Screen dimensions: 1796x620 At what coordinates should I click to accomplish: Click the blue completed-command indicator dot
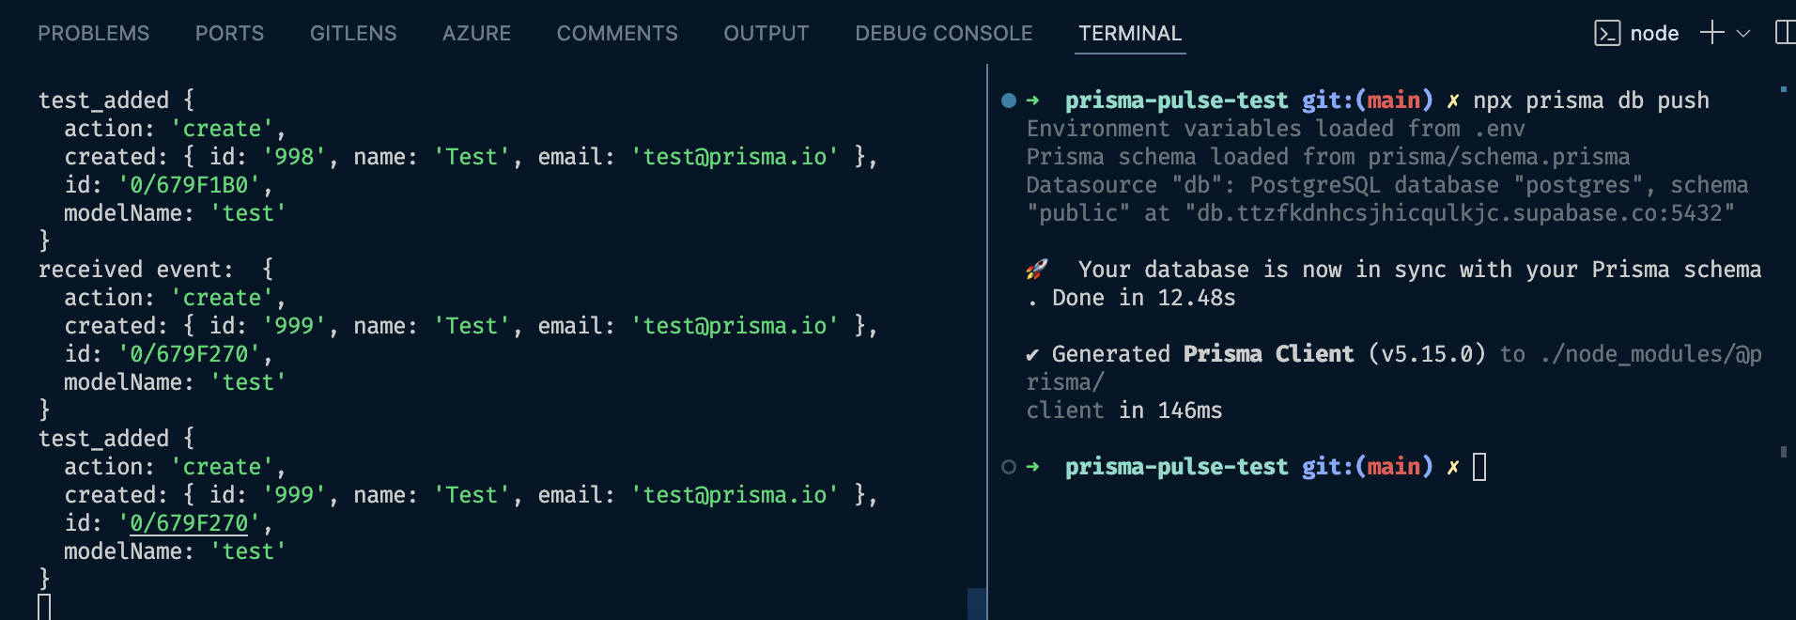click(1009, 101)
